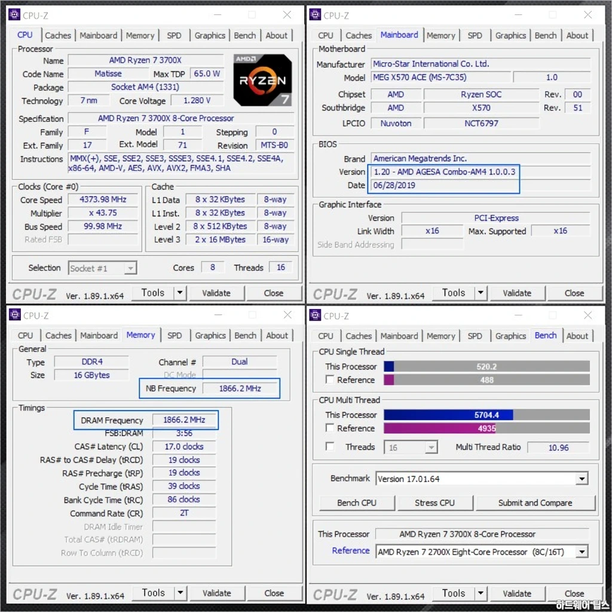The width and height of the screenshot is (612, 612).
Task: Open Graphics tab in the Mainboard window
Action: [510, 35]
